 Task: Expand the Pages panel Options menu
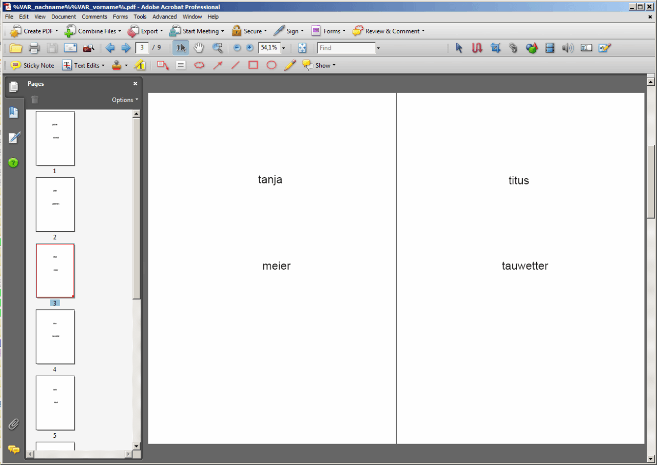pos(125,100)
